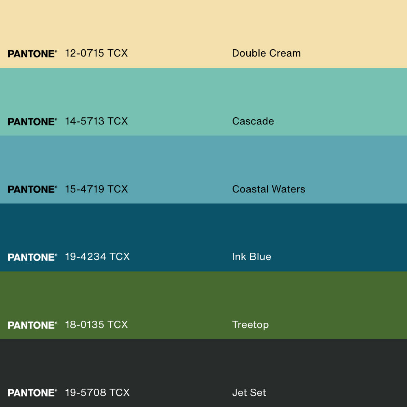Click the code 19-4234 TCX

pyautogui.click(x=97, y=257)
